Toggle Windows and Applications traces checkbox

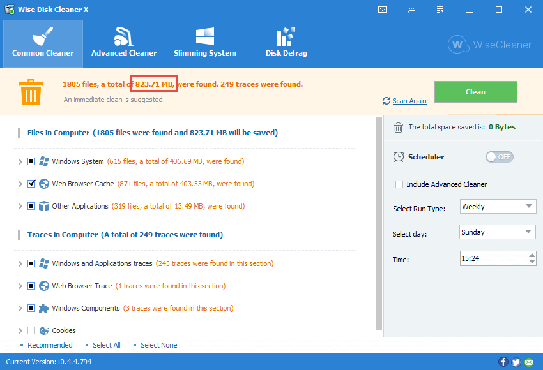[x=31, y=263]
